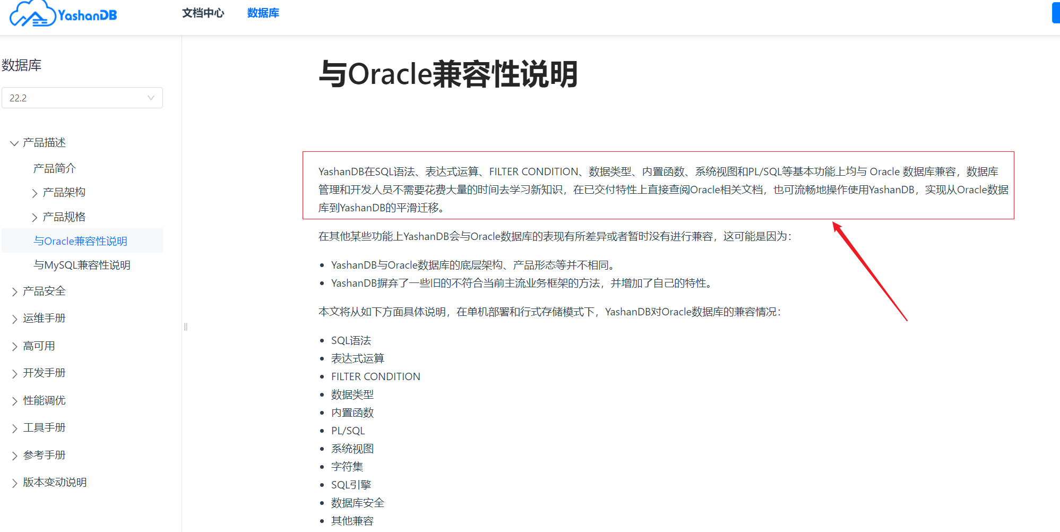The height and width of the screenshot is (532, 1060).
Task: Click the 内置函数 list item
Action: (x=352, y=413)
